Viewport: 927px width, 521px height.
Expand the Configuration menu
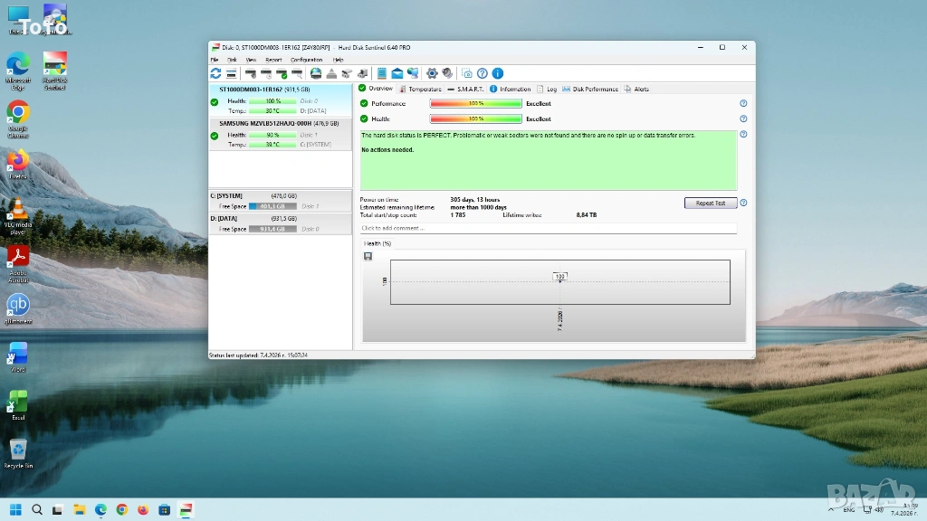(x=306, y=60)
